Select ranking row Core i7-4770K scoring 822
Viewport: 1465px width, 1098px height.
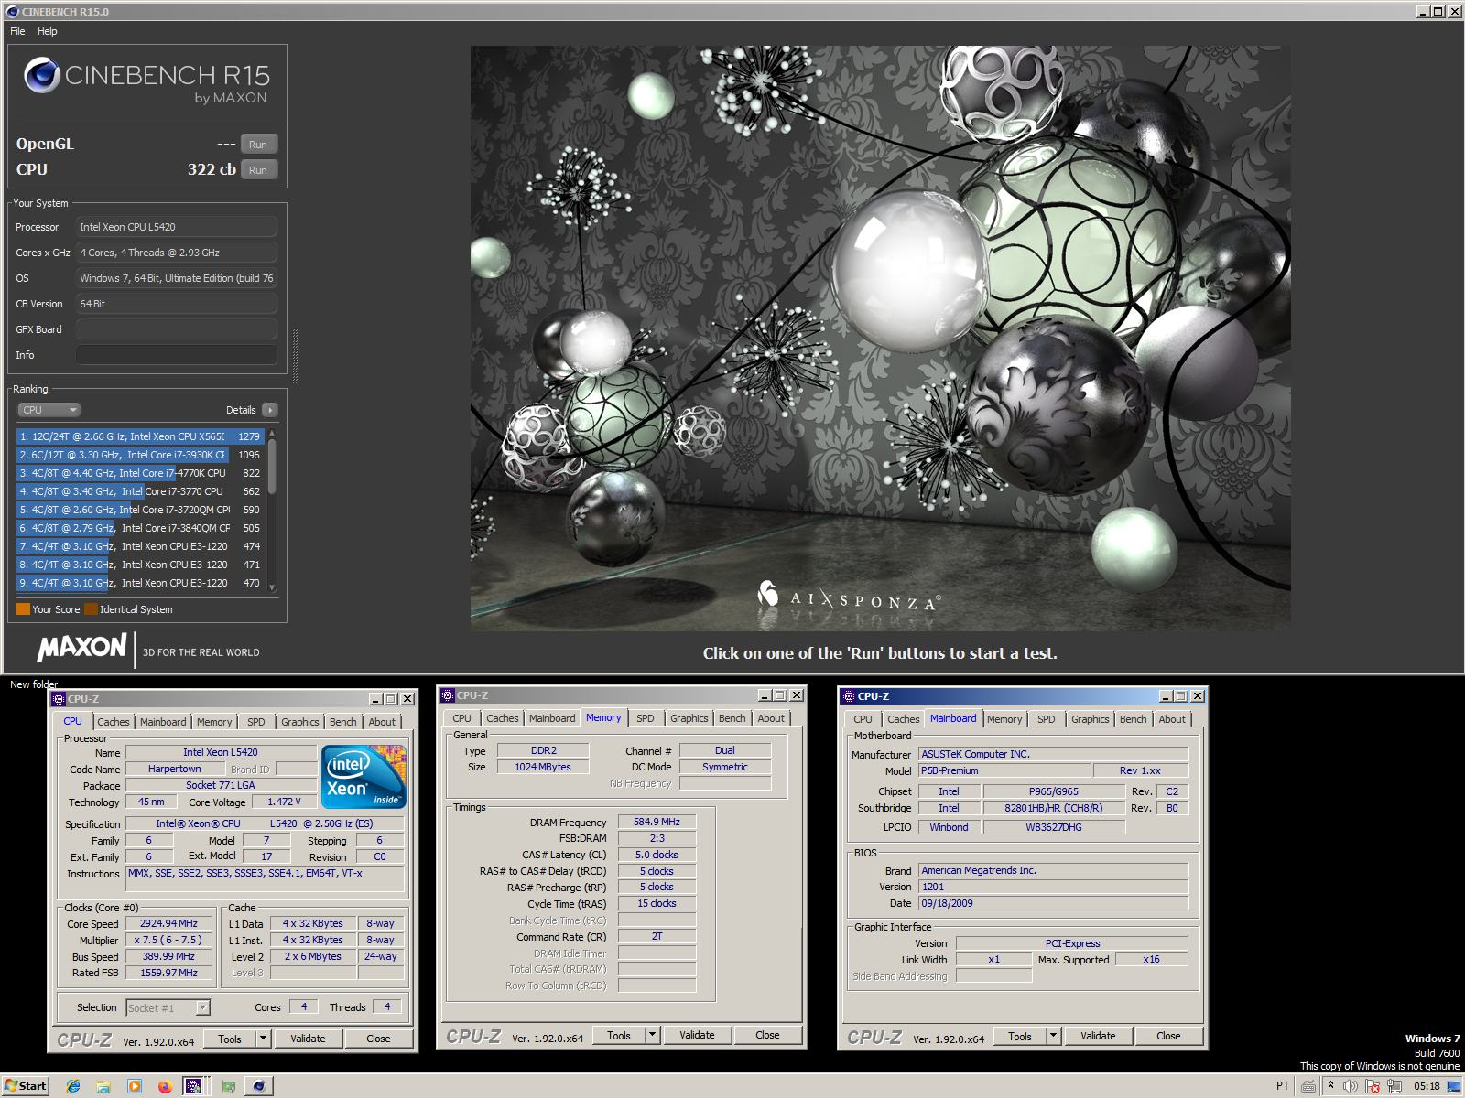pos(141,473)
